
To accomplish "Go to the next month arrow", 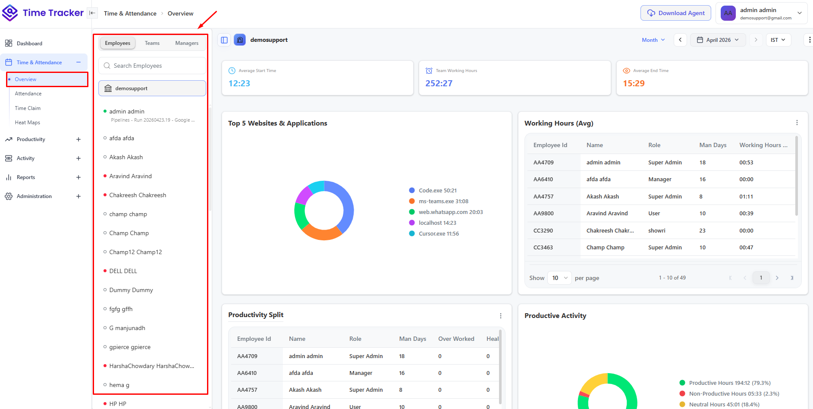I will (x=756, y=40).
